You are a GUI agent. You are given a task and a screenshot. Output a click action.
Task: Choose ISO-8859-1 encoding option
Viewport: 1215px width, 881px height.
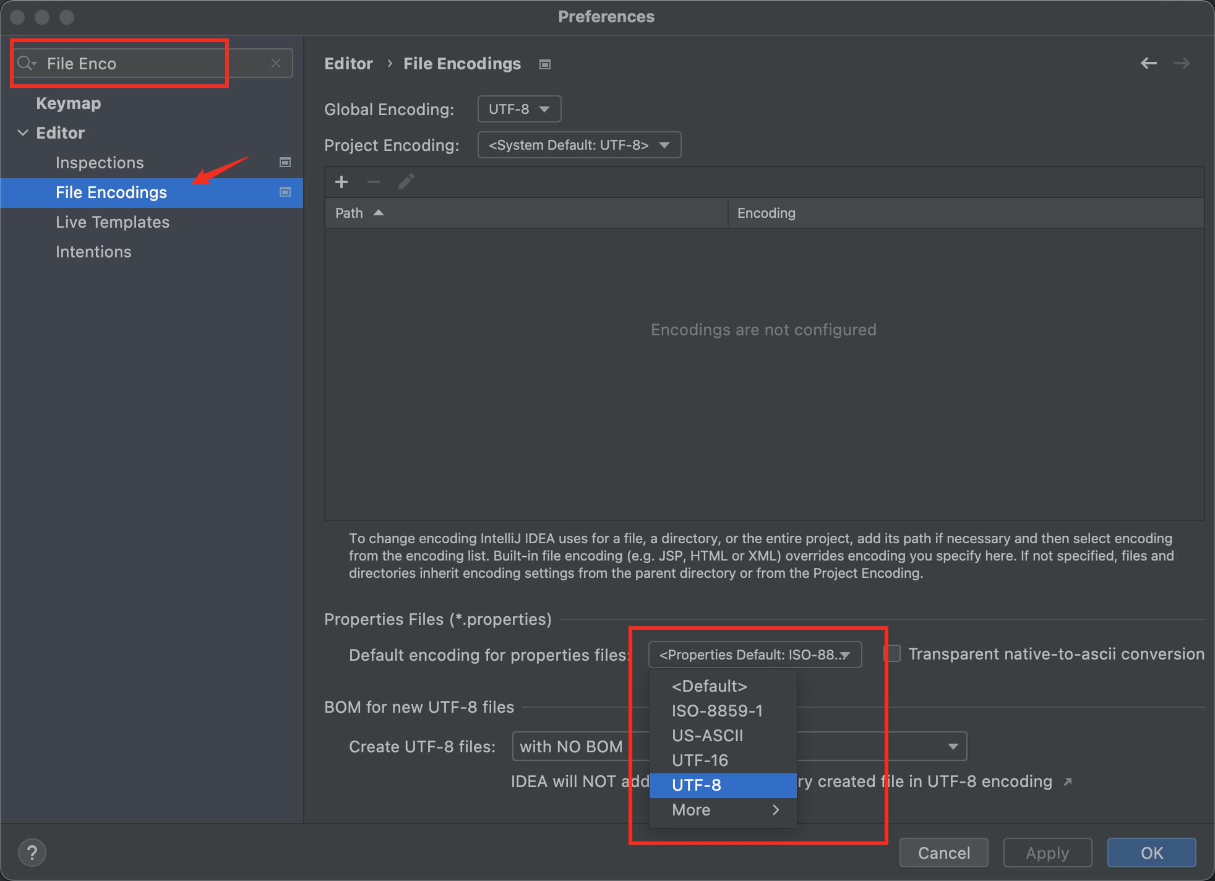click(x=723, y=711)
